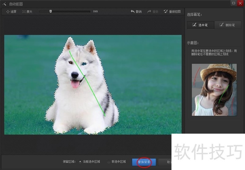This screenshot has height=170, width=245.
Task: Click the 替换背景 button
Action: [144, 162]
